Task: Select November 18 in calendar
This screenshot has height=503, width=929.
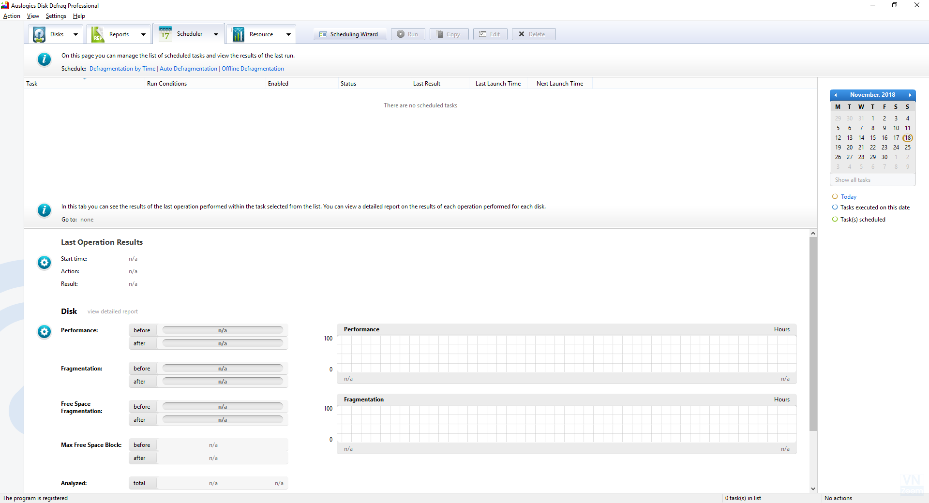Action: 908,138
